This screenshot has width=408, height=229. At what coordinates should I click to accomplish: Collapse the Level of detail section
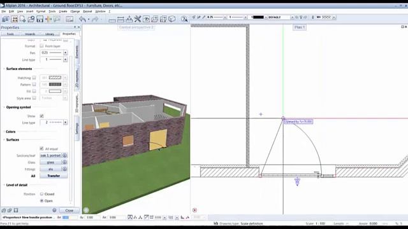pos(4,185)
